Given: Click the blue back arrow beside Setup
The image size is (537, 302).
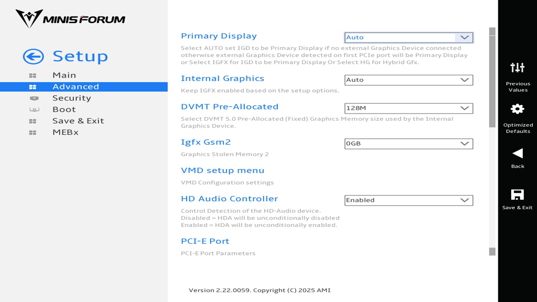Looking at the screenshot, I should [33, 56].
